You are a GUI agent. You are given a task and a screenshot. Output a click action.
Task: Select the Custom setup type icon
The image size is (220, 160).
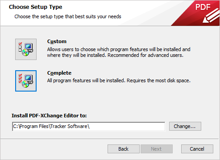[26, 49]
